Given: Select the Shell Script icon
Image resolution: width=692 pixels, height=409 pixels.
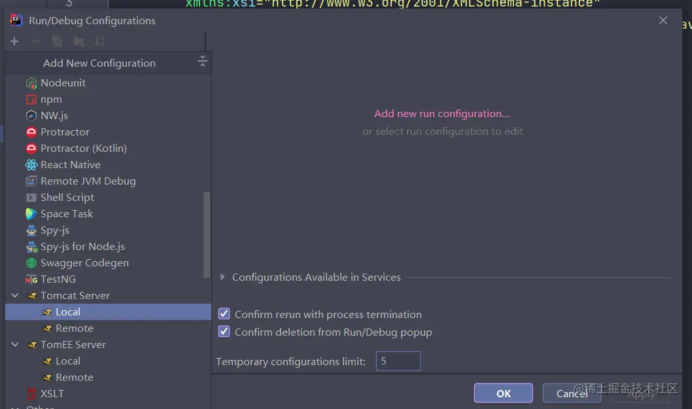Looking at the screenshot, I should pos(31,198).
